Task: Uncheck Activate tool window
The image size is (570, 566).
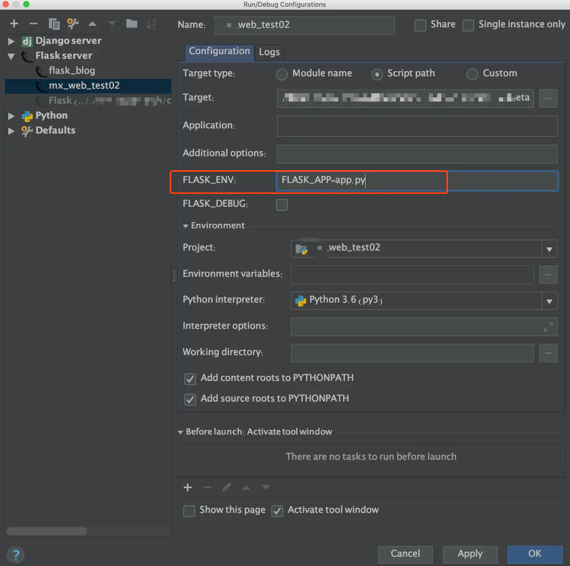Action: pos(277,511)
